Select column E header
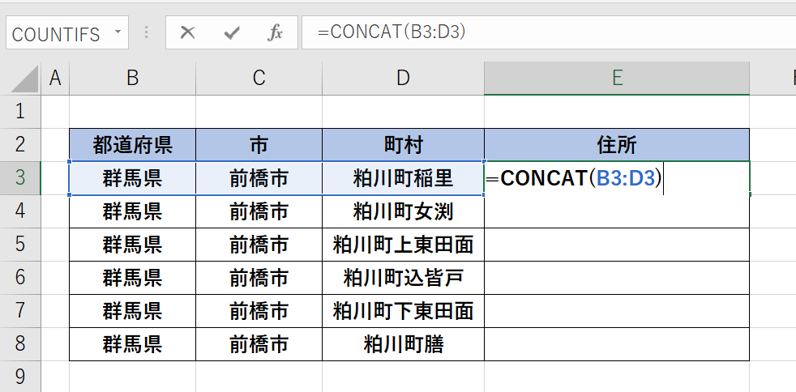Screen dimensions: 796x392 [x=617, y=79]
